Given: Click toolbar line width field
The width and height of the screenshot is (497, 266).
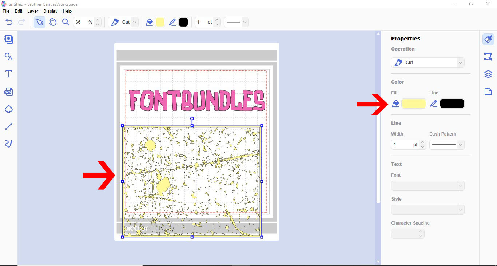Looking at the screenshot, I should tap(204, 22).
